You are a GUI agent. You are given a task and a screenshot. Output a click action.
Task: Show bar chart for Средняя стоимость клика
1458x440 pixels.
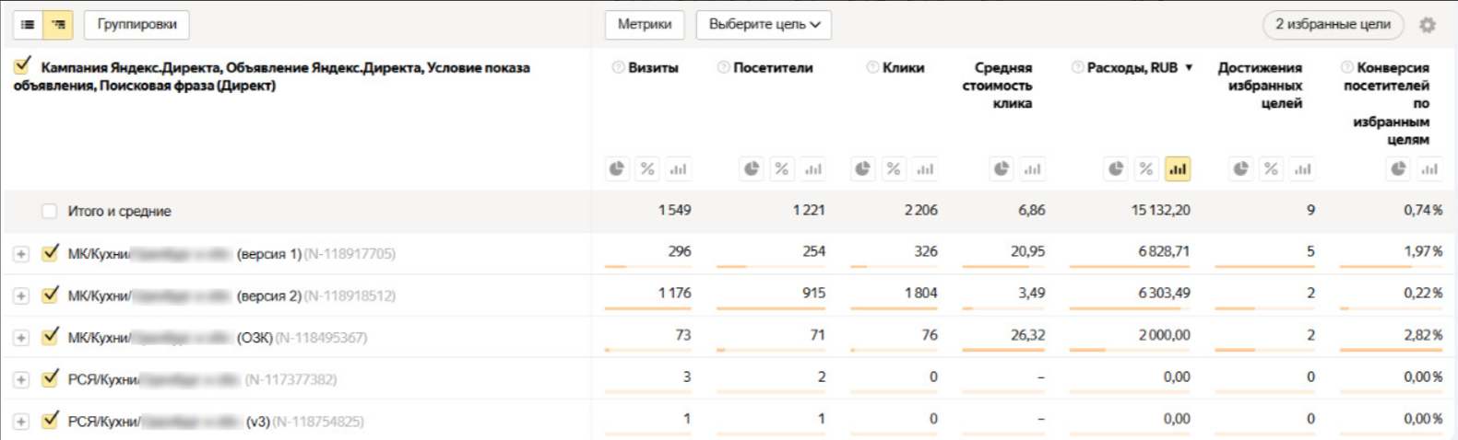point(1032,168)
